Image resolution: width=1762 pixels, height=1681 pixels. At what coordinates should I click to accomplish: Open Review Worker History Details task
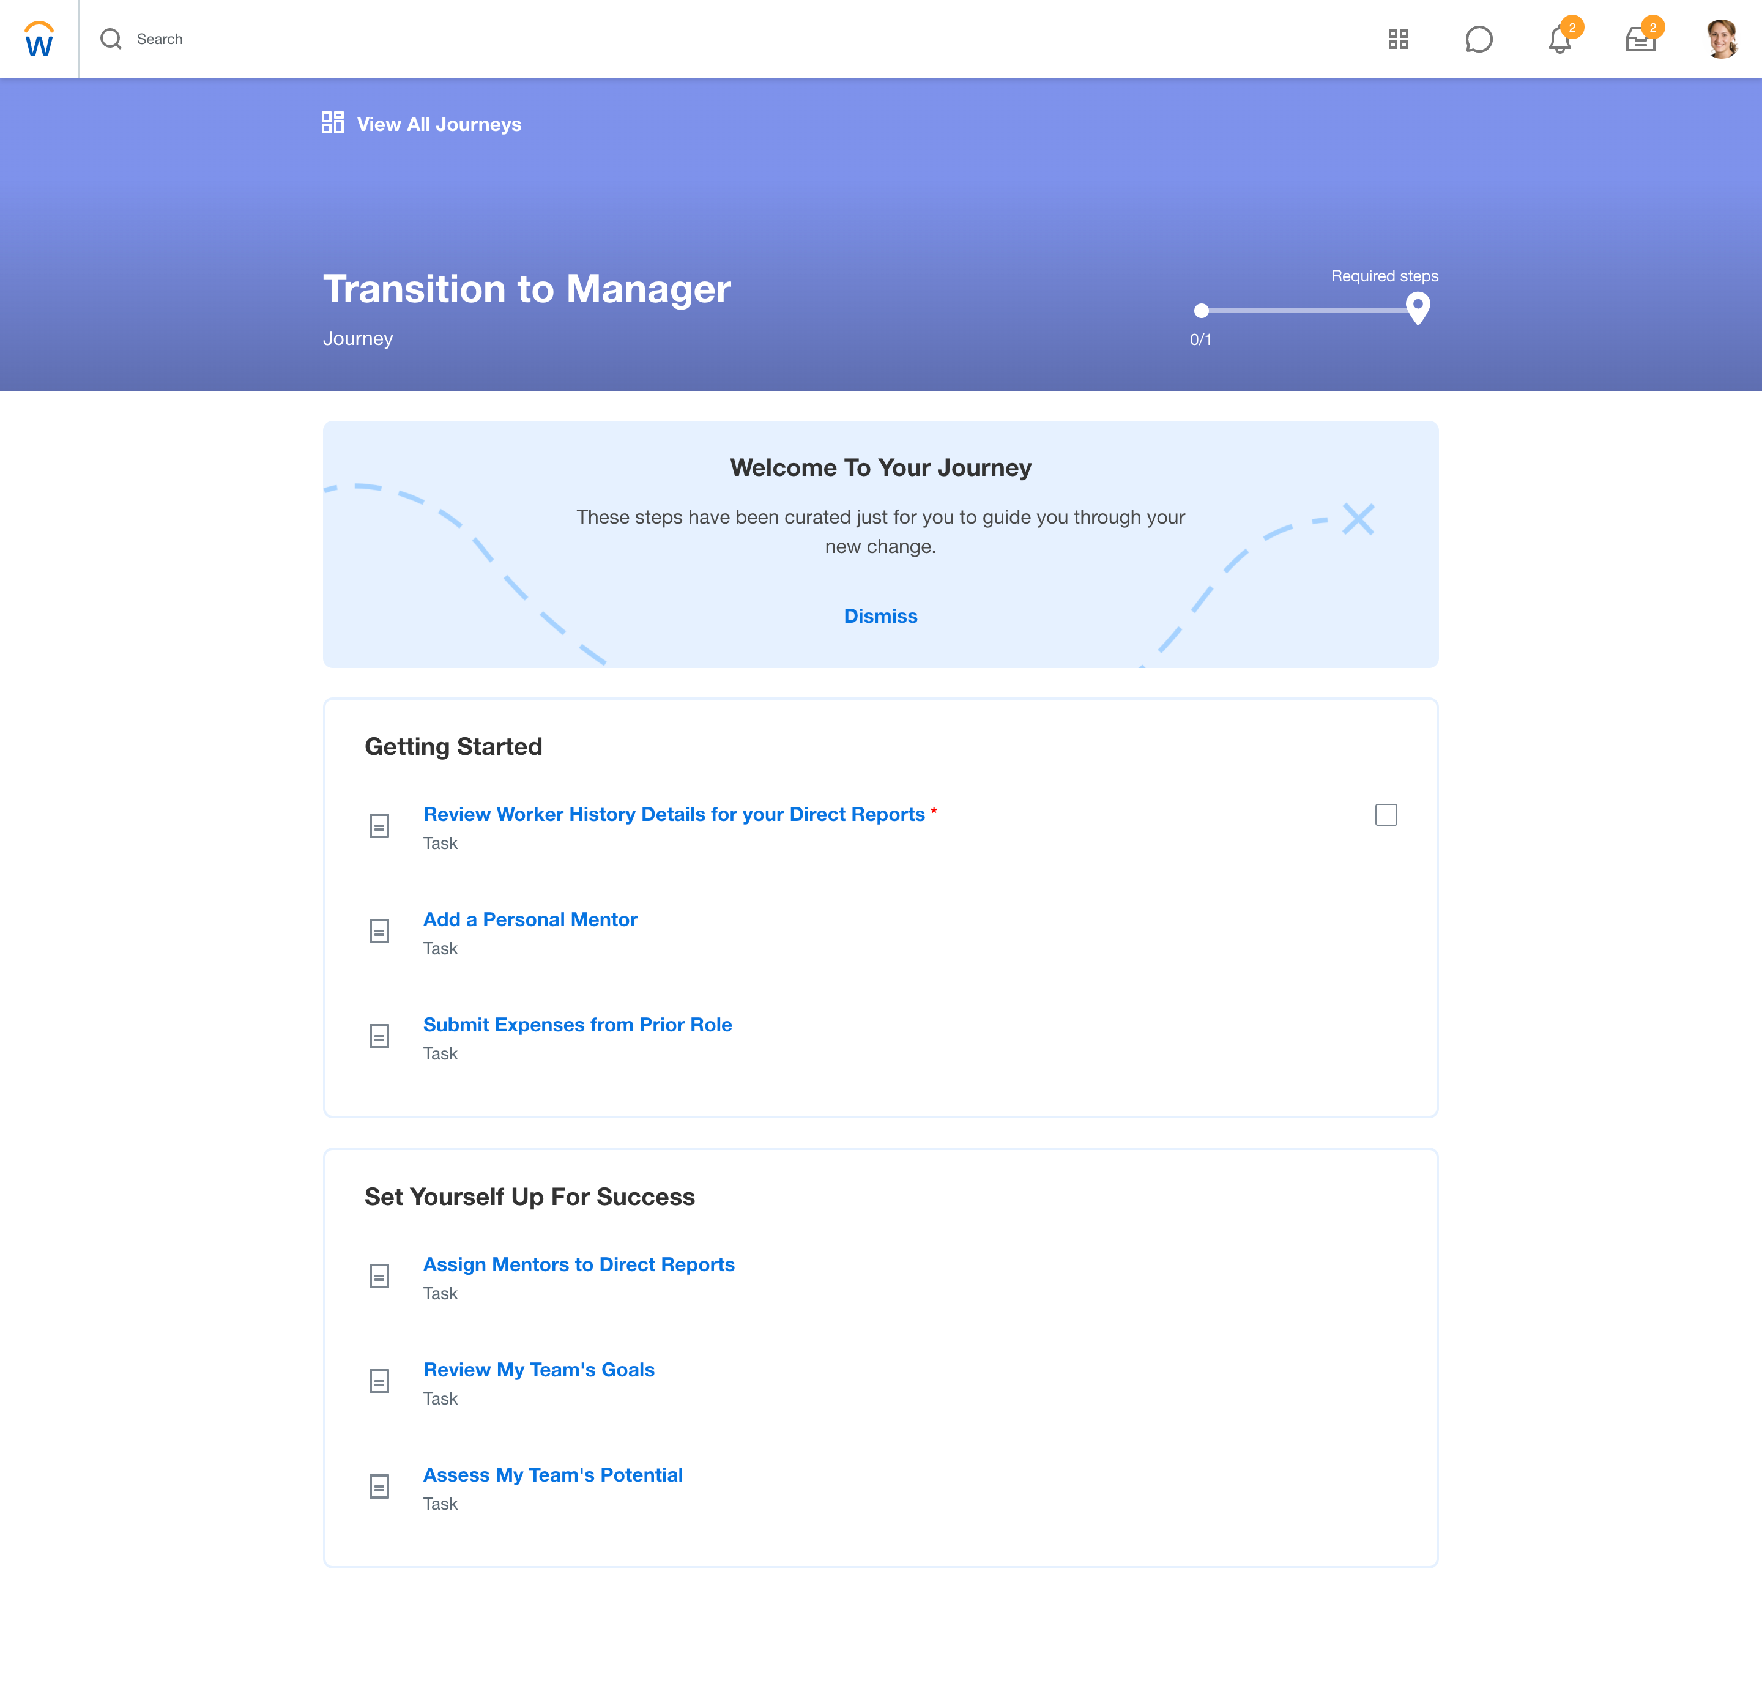pyautogui.click(x=673, y=814)
